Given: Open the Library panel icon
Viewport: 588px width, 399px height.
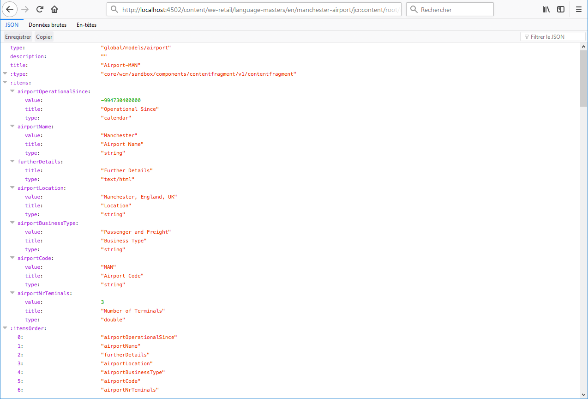Looking at the screenshot, I should click(x=546, y=9).
